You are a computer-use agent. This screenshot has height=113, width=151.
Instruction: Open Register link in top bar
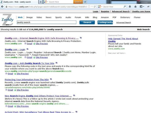coord(105,12)
